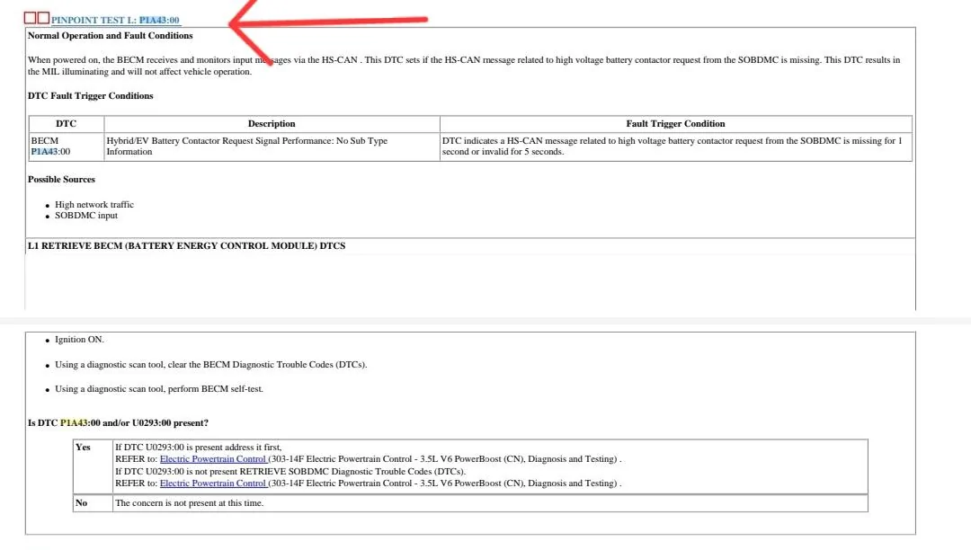Click the Ignition ON step
Viewport: 971px width, 550px height.
tap(79, 340)
